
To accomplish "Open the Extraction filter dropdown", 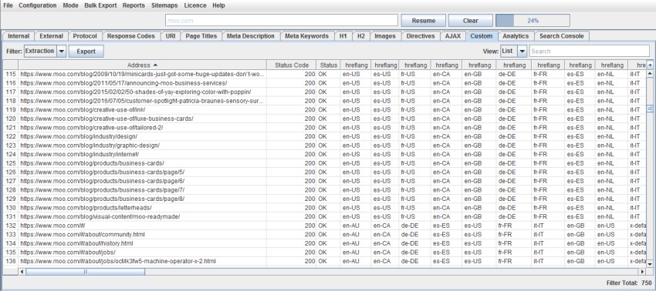I will click(45, 52).
